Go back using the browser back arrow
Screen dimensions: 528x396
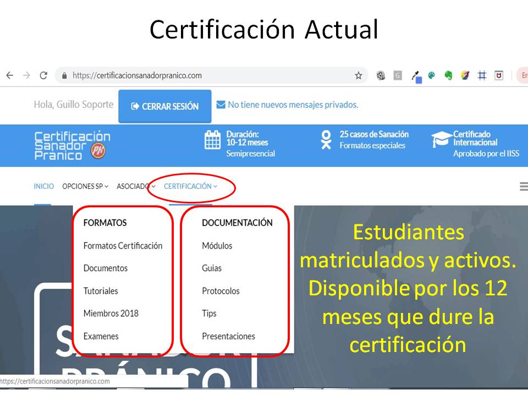[9, 76]
